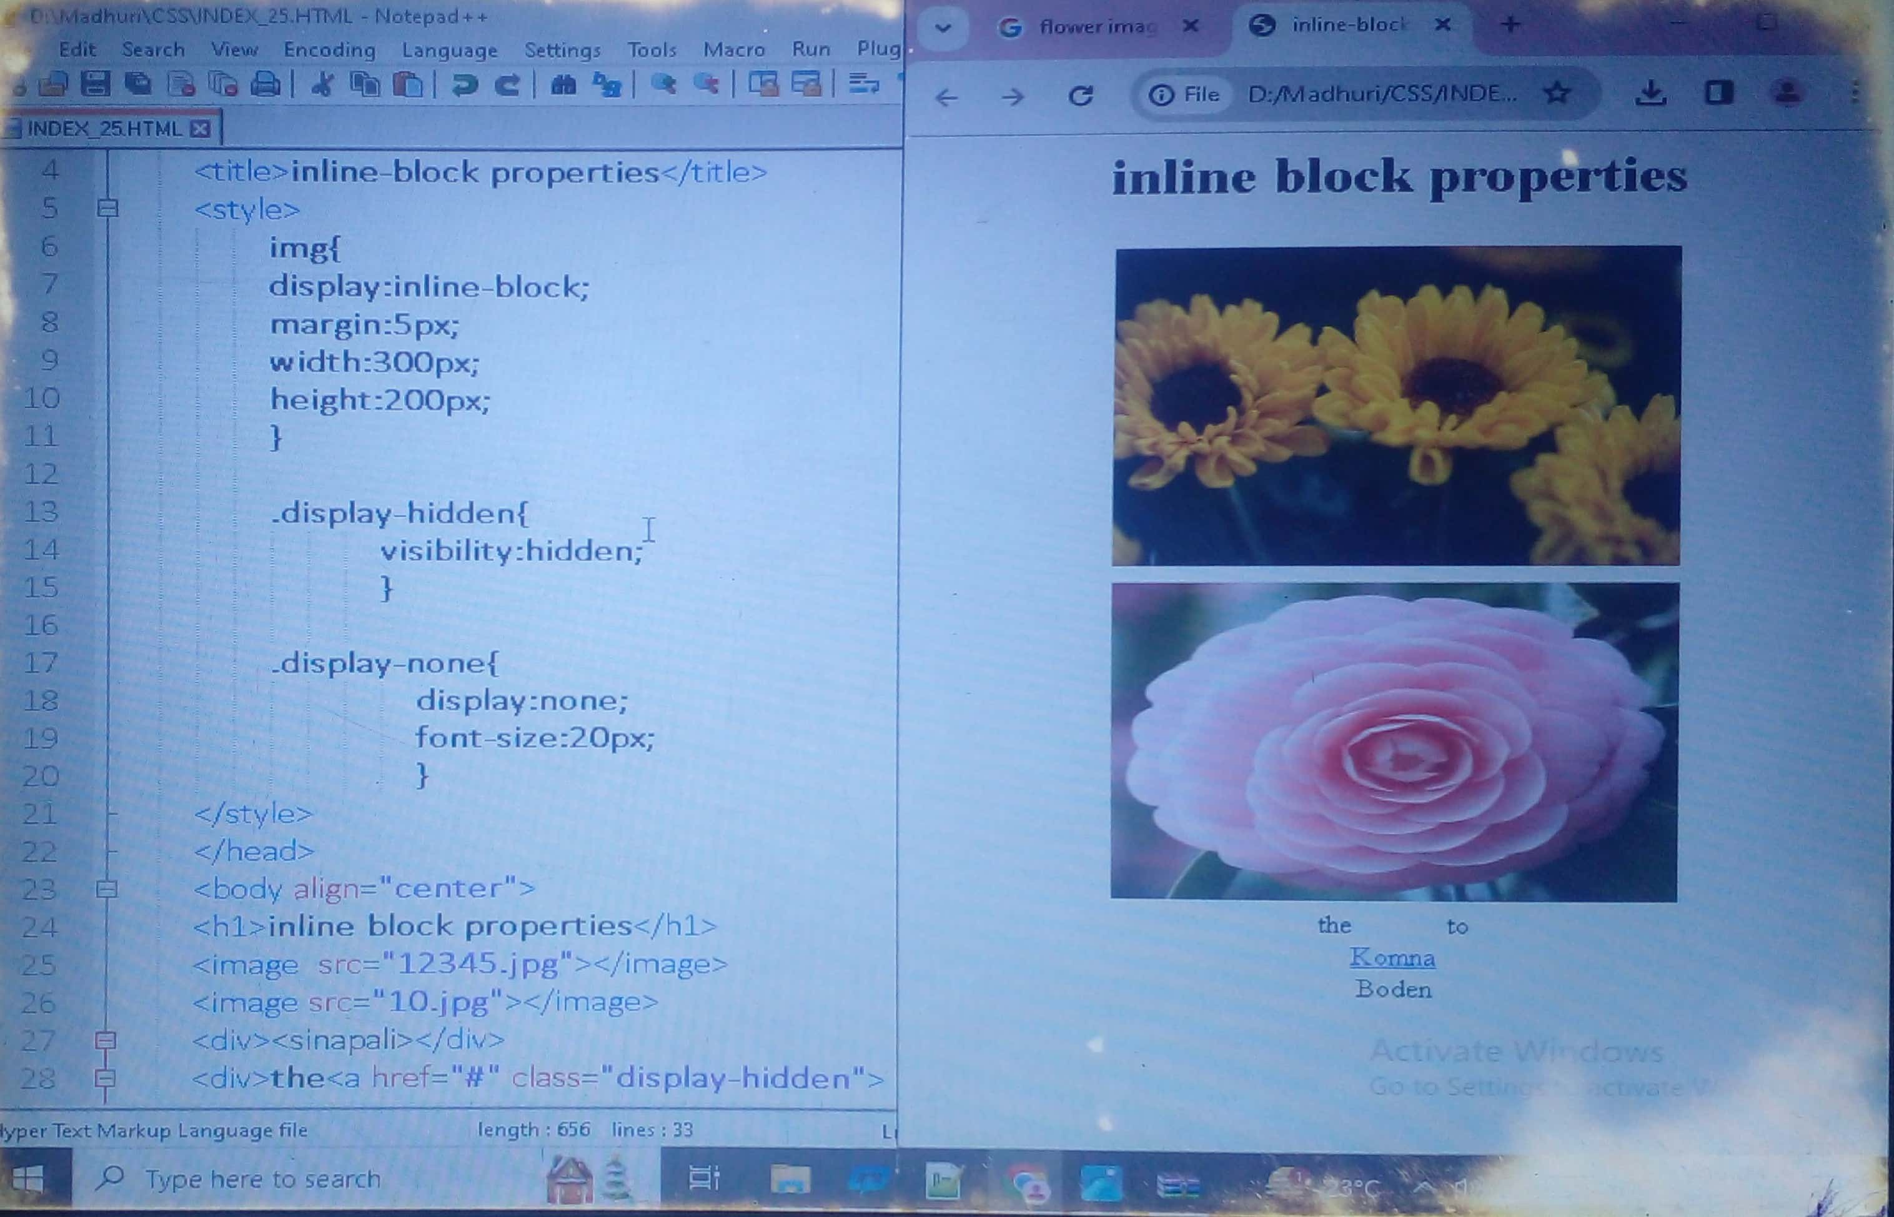Bookmark this page with the star icon

pyautogui.click(x=1557, y=93)
